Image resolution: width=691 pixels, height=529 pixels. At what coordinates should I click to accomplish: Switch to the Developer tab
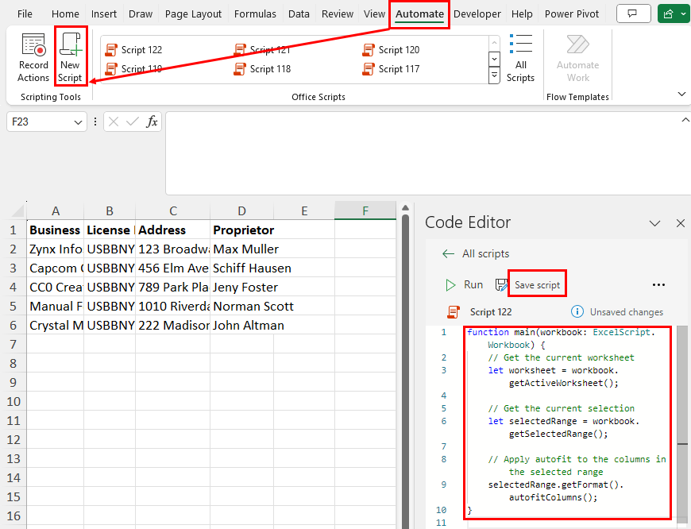pyautogui.click(x=477, y=14)
